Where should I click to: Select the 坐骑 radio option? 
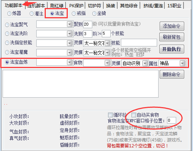pyautogui.click(x=99, y=14)
